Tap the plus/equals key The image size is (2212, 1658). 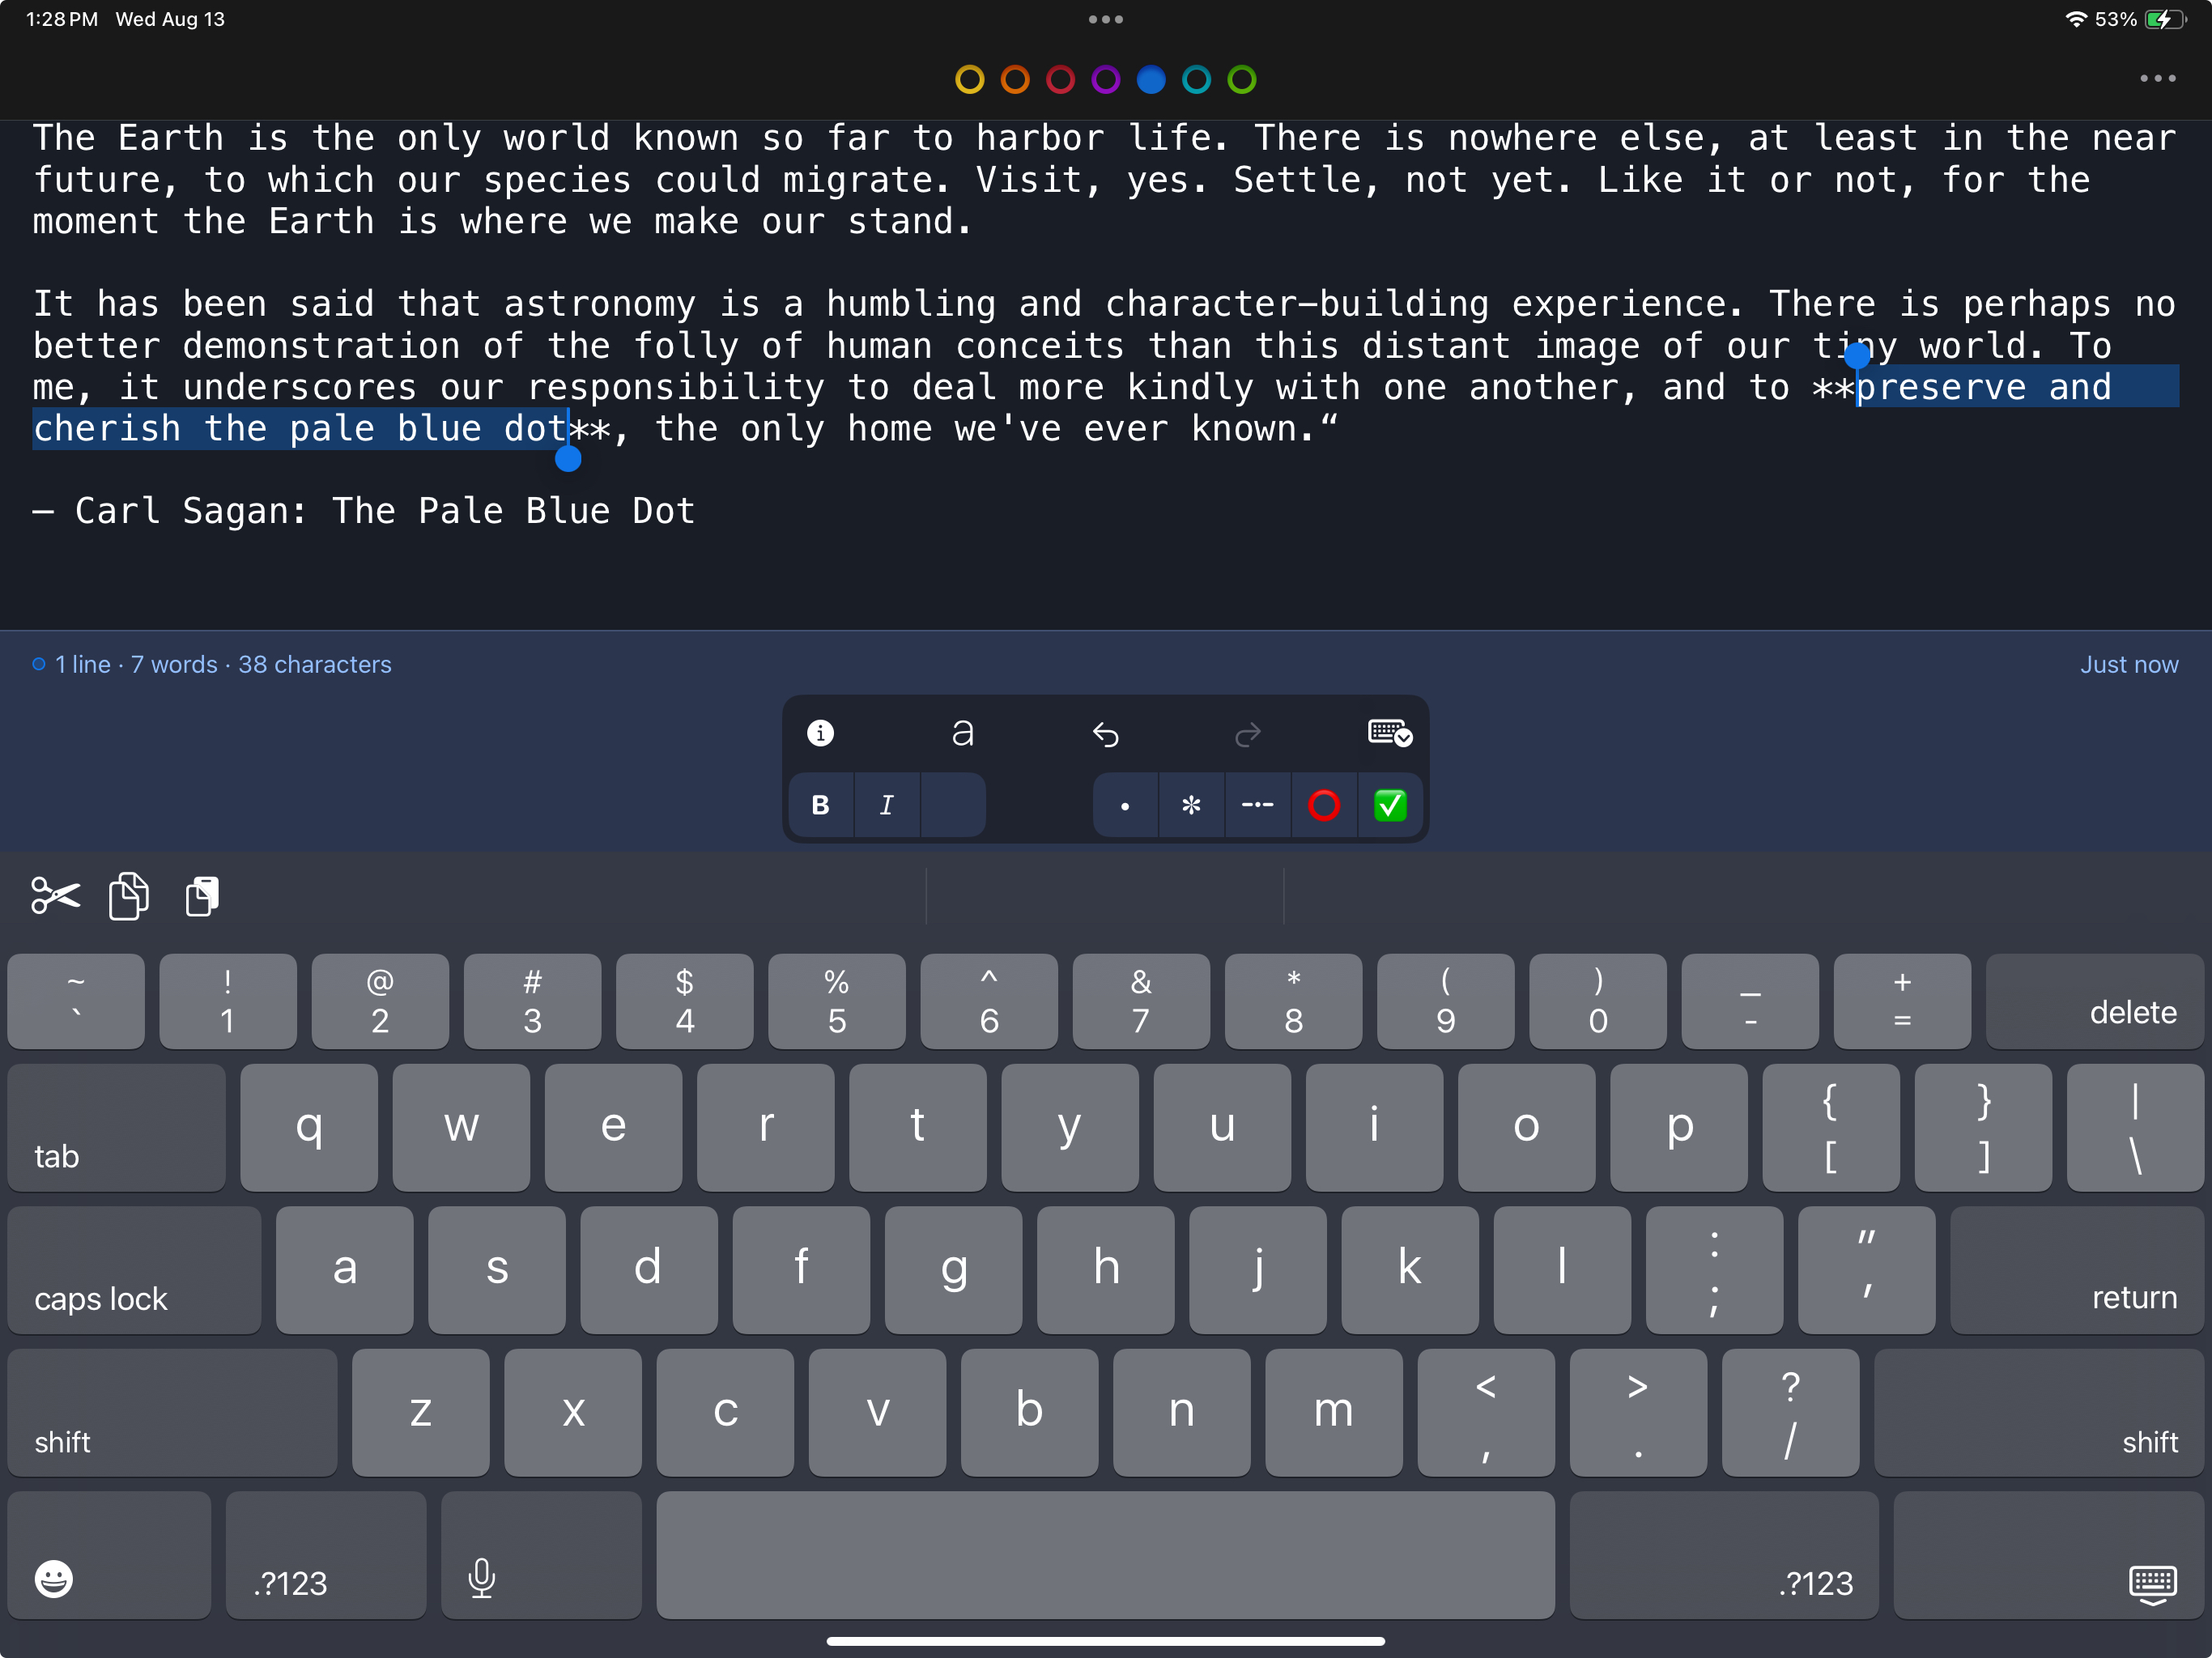1902,1001
